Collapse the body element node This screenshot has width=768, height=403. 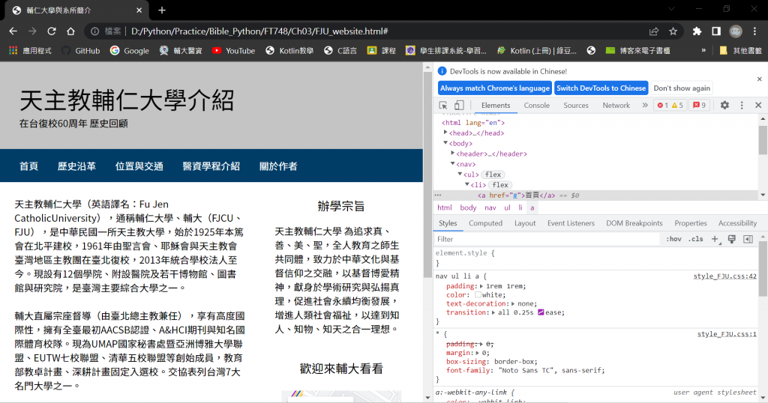[x=445, y=143]
